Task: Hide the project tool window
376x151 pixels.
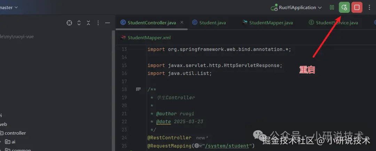Action: (108, 23)
